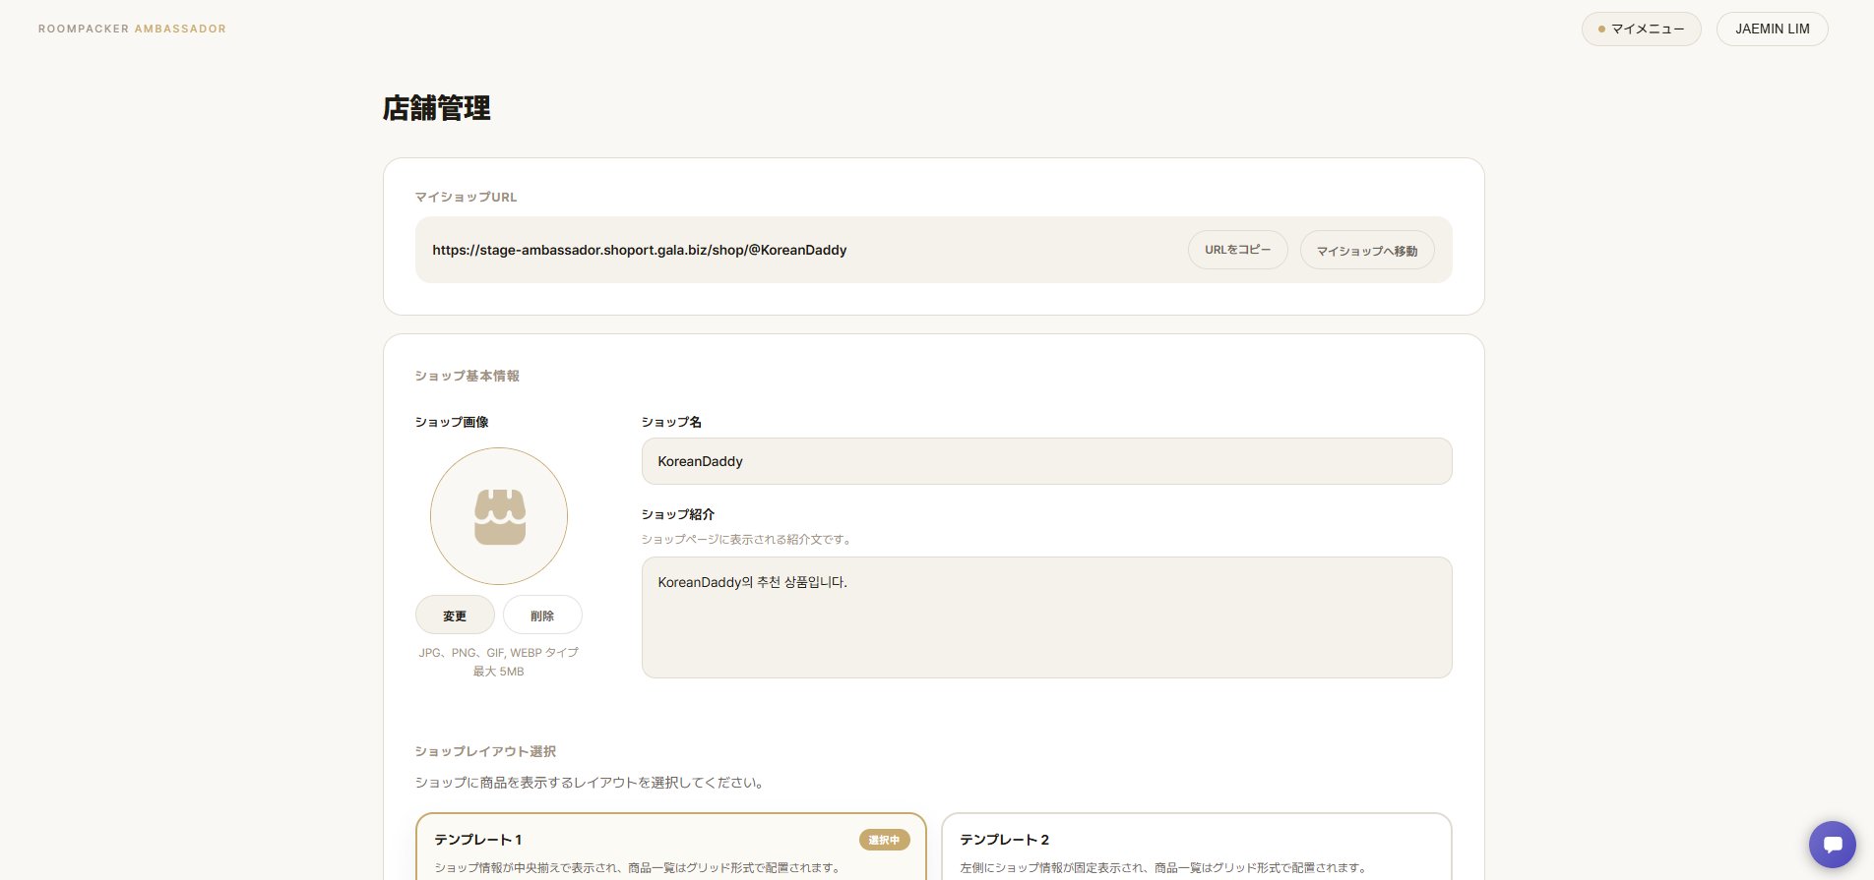Open the chat support bubble icon
Screen dimensions: 1874x880
coord(1832,845)
